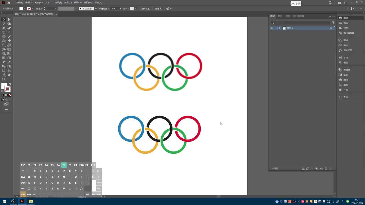
Task: Activate the Zoom tool
Action: click(4, 79)
